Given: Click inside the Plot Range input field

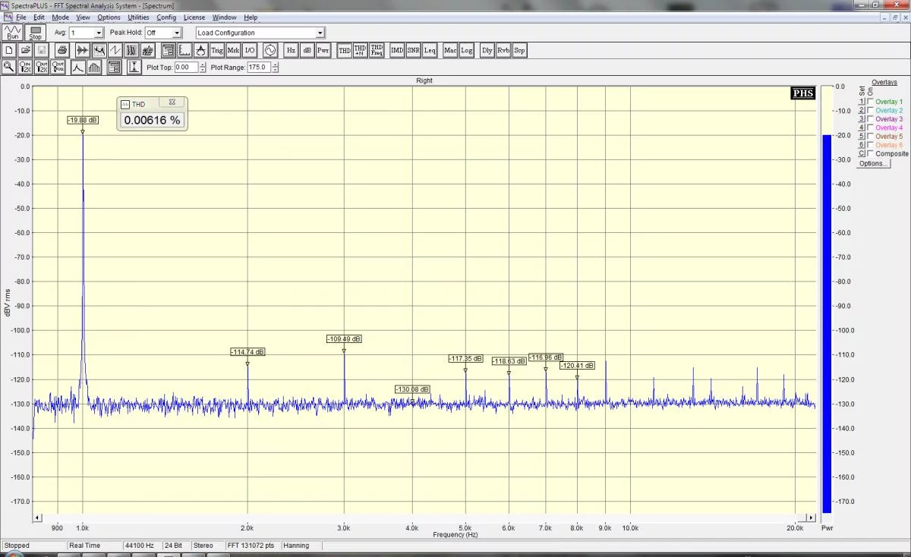Looking at the screenshot, I should point(258,67).
